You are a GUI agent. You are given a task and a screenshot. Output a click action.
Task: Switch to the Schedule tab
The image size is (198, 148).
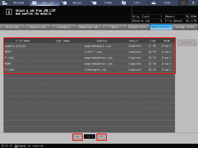tap(64, 27)
